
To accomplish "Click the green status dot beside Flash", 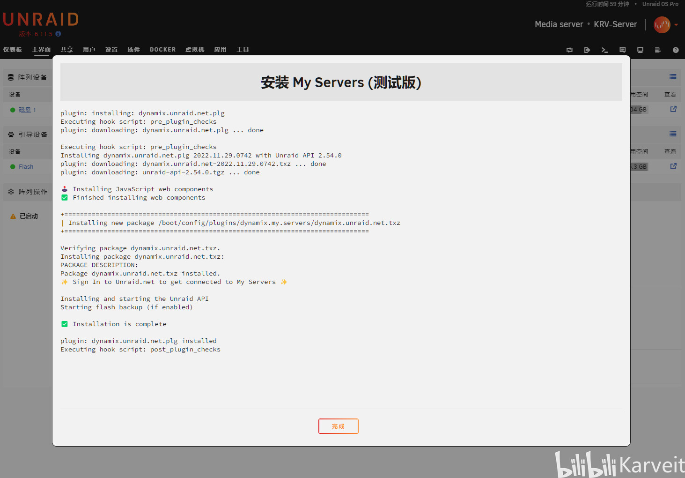I will pos(13,167).
